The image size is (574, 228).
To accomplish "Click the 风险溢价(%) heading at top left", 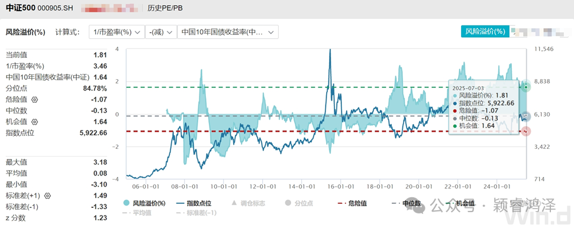I will tap(25, 32).
